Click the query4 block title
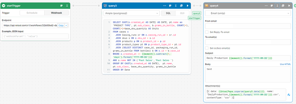Screen dimensions: 296x104 (214, 6)
